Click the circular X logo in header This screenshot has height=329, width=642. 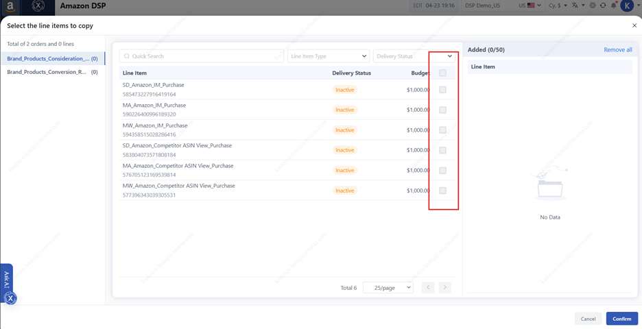click(x=38, y=5)
